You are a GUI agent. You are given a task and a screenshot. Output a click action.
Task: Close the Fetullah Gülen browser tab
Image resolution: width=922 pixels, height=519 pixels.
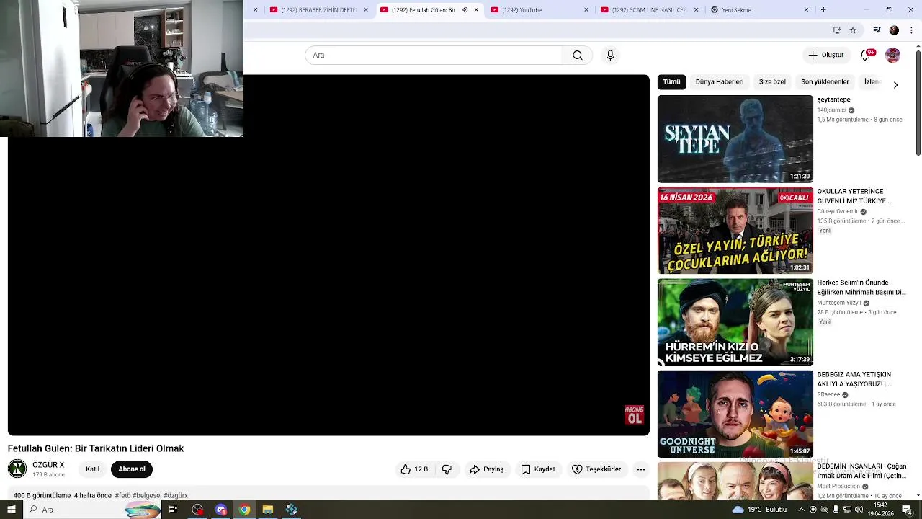(x=476, y=10)
